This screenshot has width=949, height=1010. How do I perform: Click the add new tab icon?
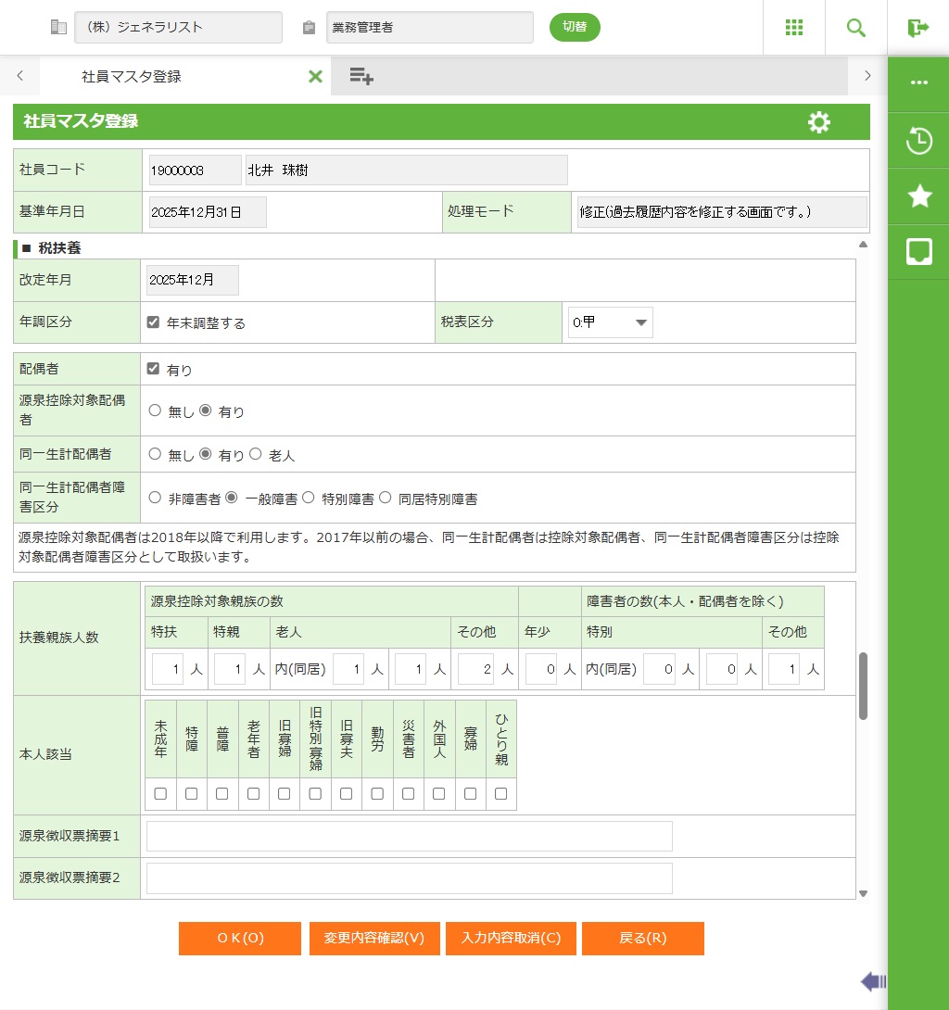[361, 77]
